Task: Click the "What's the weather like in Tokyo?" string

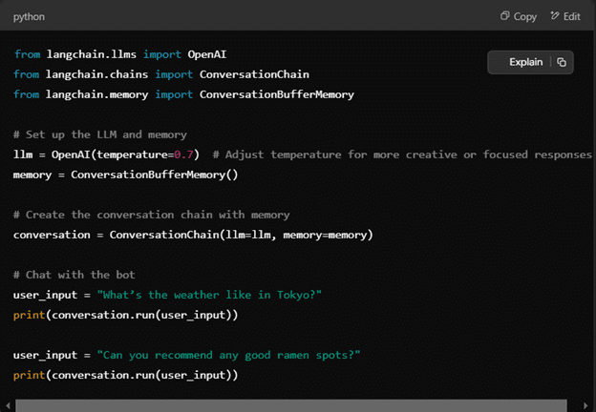Action: click(x=209, y=295)
